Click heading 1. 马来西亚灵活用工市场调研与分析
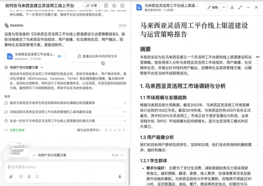The image size is (263, 186). pos(183,86)
